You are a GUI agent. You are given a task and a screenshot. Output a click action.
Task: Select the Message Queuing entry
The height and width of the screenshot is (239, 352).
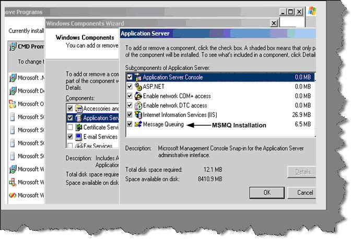pyautogui.click(x=163, y=124)
